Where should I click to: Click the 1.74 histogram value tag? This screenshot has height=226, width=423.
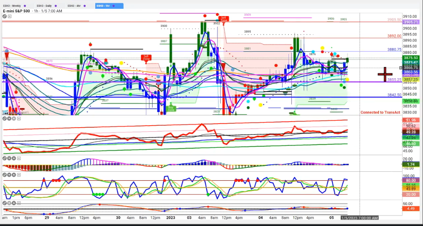[x=411, y=164]
